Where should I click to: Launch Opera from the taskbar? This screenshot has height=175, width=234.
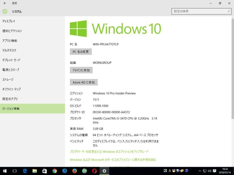pyautogui.click(x=94, y=171)
